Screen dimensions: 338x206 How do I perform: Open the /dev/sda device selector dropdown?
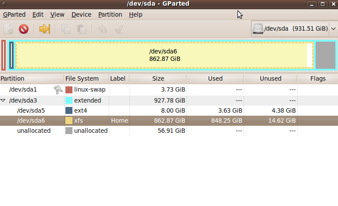pos(294,29)
